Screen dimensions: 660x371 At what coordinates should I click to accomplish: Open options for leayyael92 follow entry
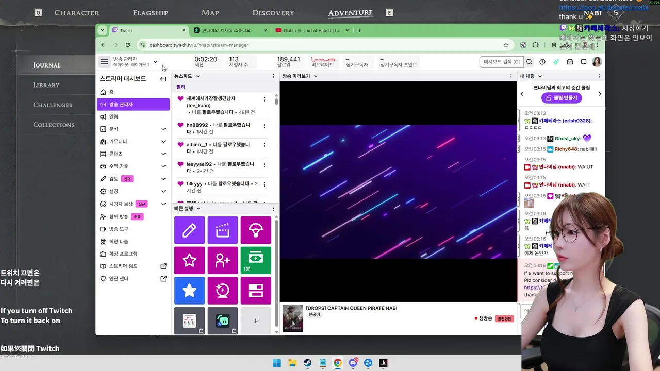tap(264, 164)
